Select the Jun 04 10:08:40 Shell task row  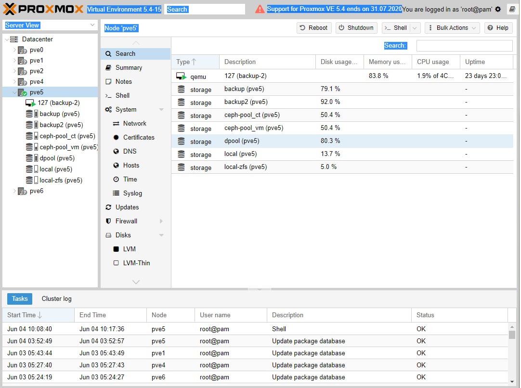(255, 329)
